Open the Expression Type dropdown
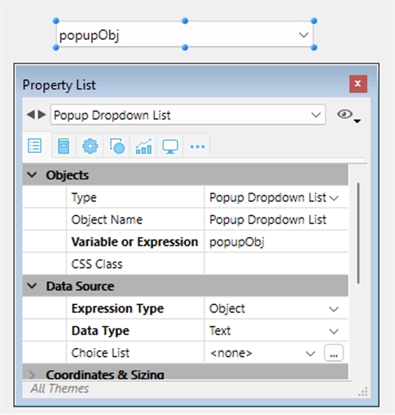The width and height of the screenshot is (395, 415). [334, 309]
